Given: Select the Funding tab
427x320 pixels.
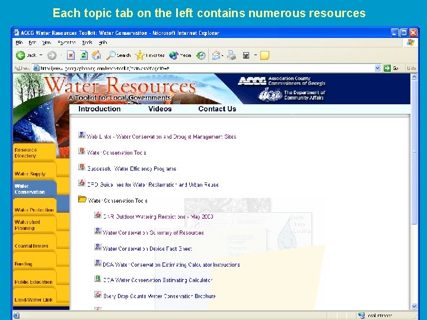Looking at the screenshot, I should pyautogui.click(x=34, y=261).
